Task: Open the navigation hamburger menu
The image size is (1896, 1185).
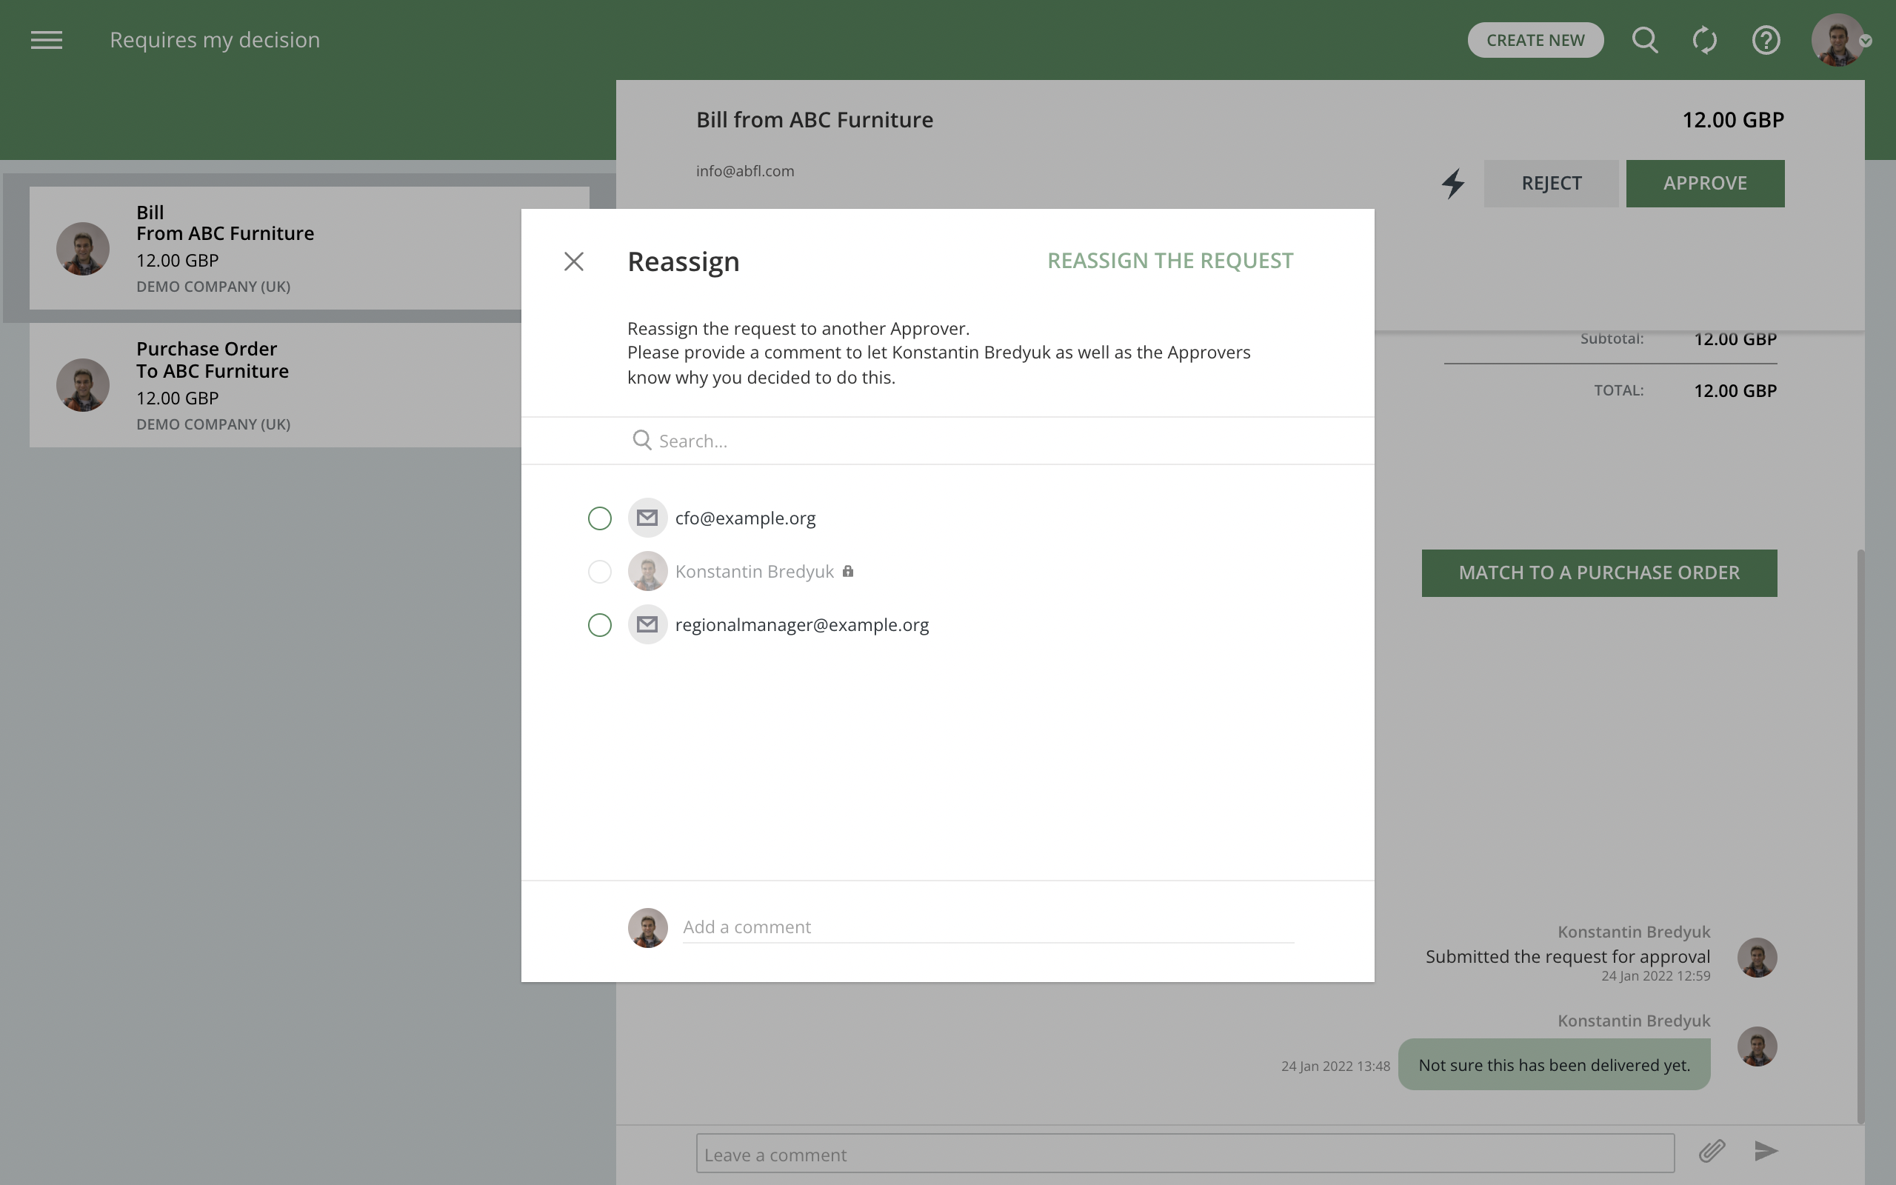Action: pos(46,40)
